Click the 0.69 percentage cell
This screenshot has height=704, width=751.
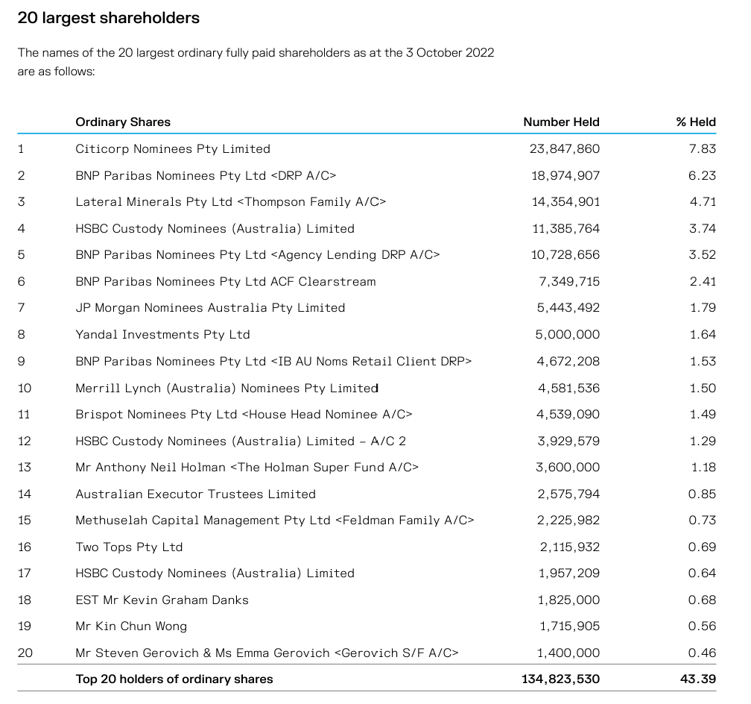coord(702,547)
